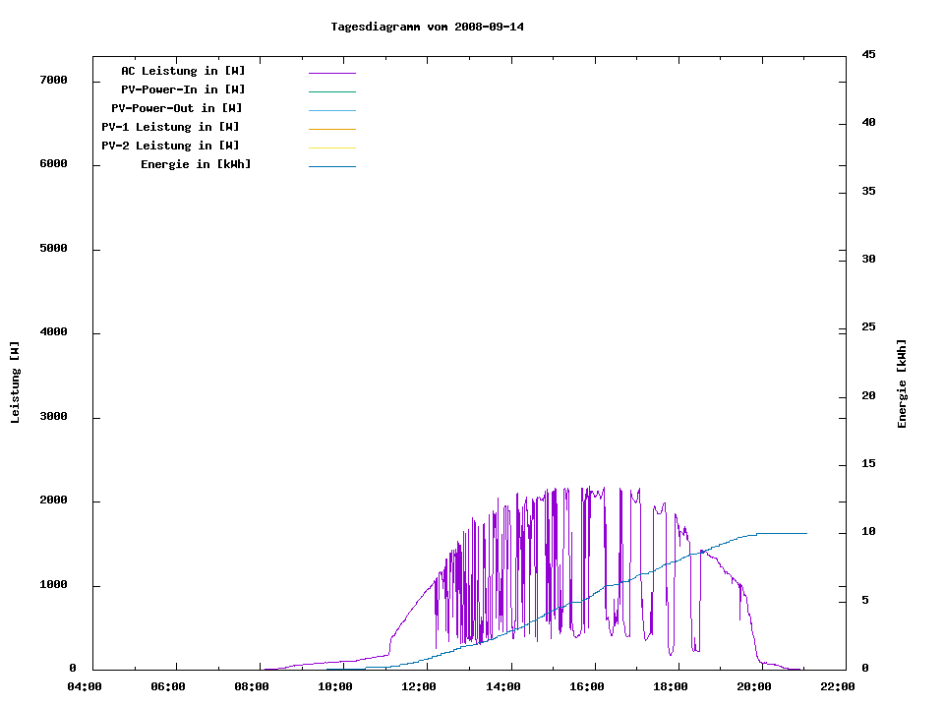Image resolution: width=944 pixels, height=708 pixels.
Task: Click the right axis title Energie [kWh]
Action: pyautogui.click(x=902, y=383)
